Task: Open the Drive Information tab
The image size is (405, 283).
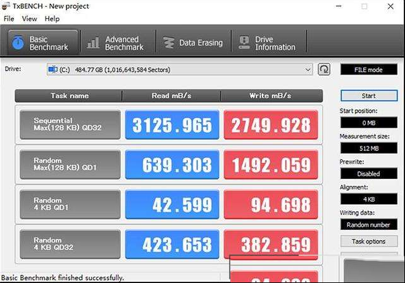Action: pyautogui.click(x=269, y=42)
